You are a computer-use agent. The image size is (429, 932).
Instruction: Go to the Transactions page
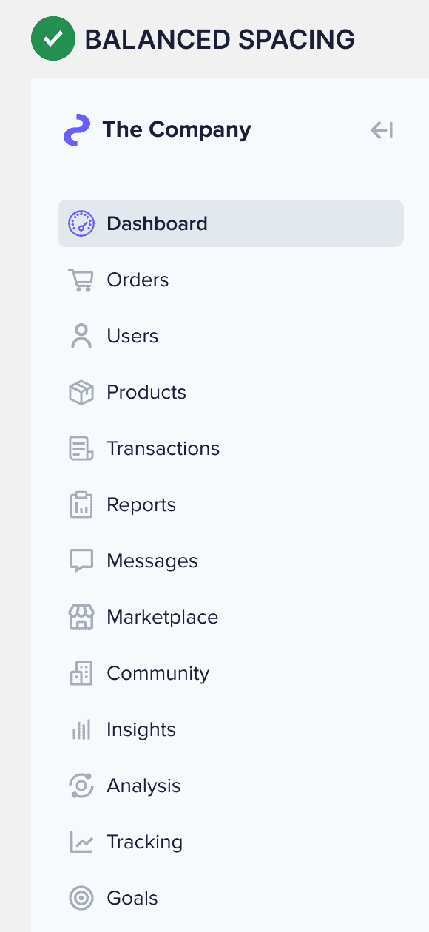point(231,448)
